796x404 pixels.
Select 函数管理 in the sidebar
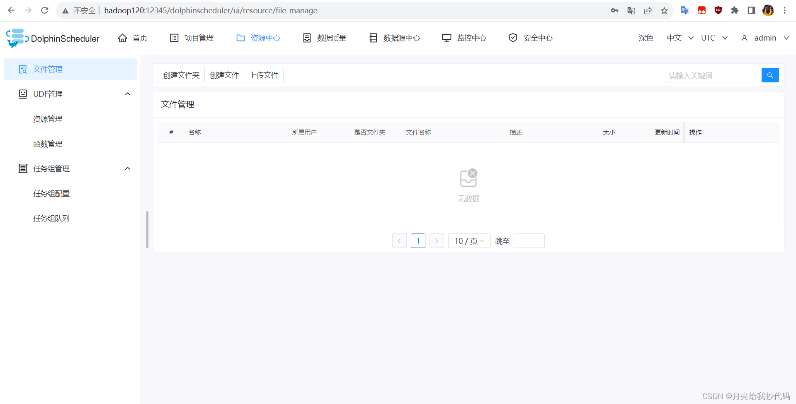pos(48,144)
